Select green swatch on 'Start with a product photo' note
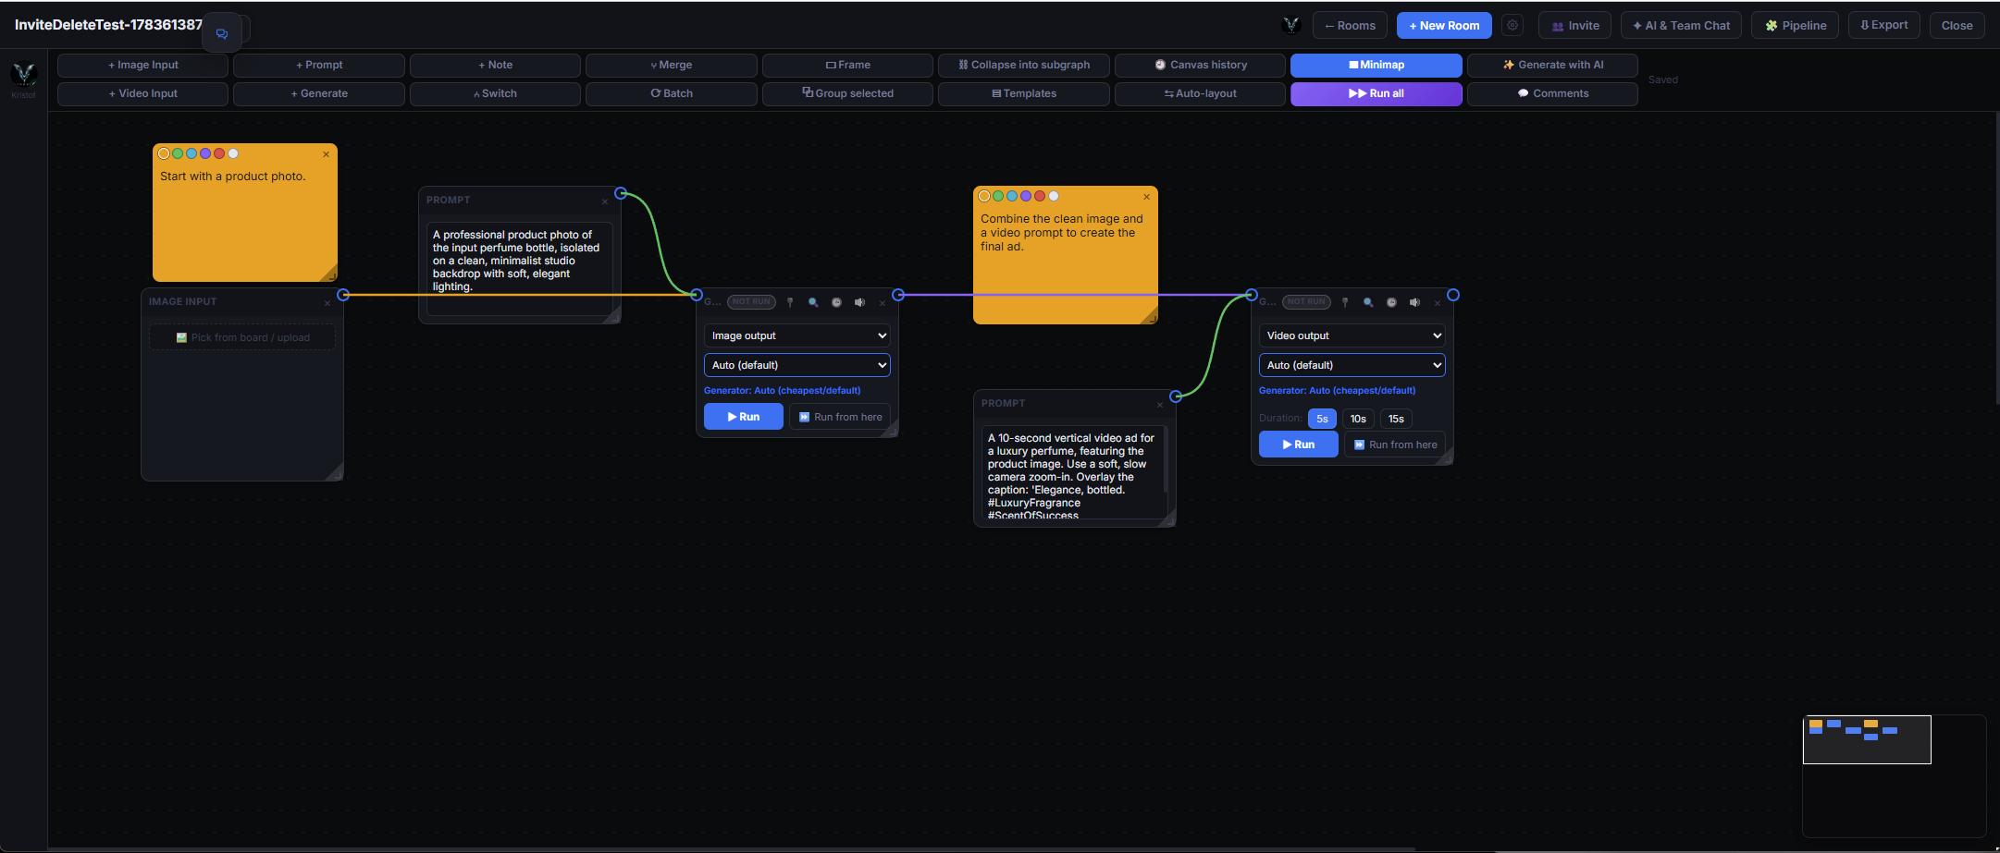Viewport: 2000px width, 853px height. tap(178, 153)
